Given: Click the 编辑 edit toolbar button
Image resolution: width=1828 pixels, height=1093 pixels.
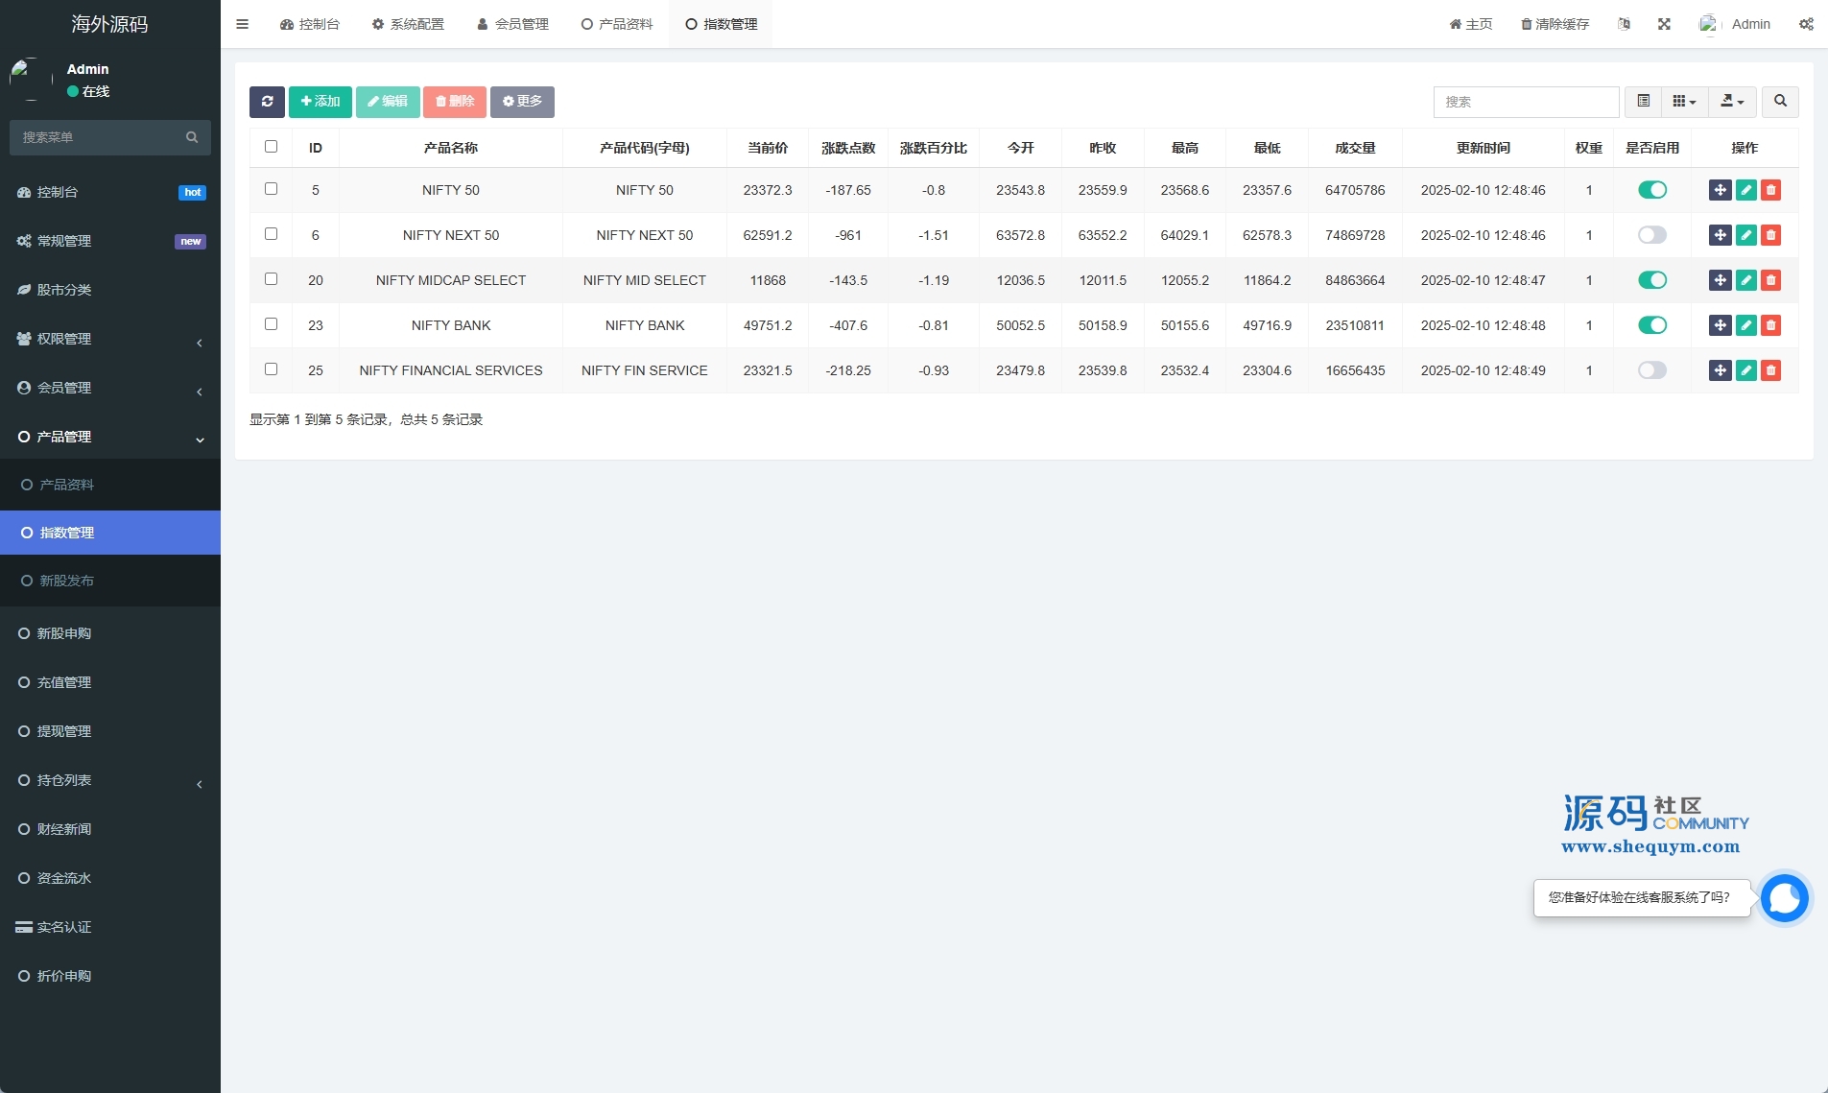Looking at the screenshot, I should coord(388,102).
